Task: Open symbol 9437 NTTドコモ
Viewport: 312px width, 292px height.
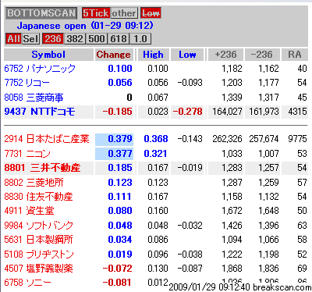Action: (x=40, y=112)
